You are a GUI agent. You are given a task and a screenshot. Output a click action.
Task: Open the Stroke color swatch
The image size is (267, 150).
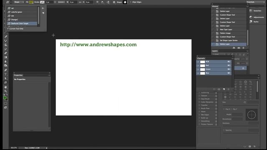(42, 2)
